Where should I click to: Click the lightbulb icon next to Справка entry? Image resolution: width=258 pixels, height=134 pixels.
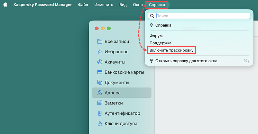(x=152, y=25)
